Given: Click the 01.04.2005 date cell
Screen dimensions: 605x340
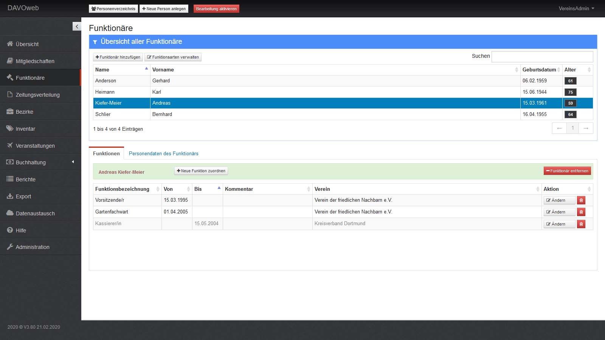Looking at the screenshot, I should 177,212.
